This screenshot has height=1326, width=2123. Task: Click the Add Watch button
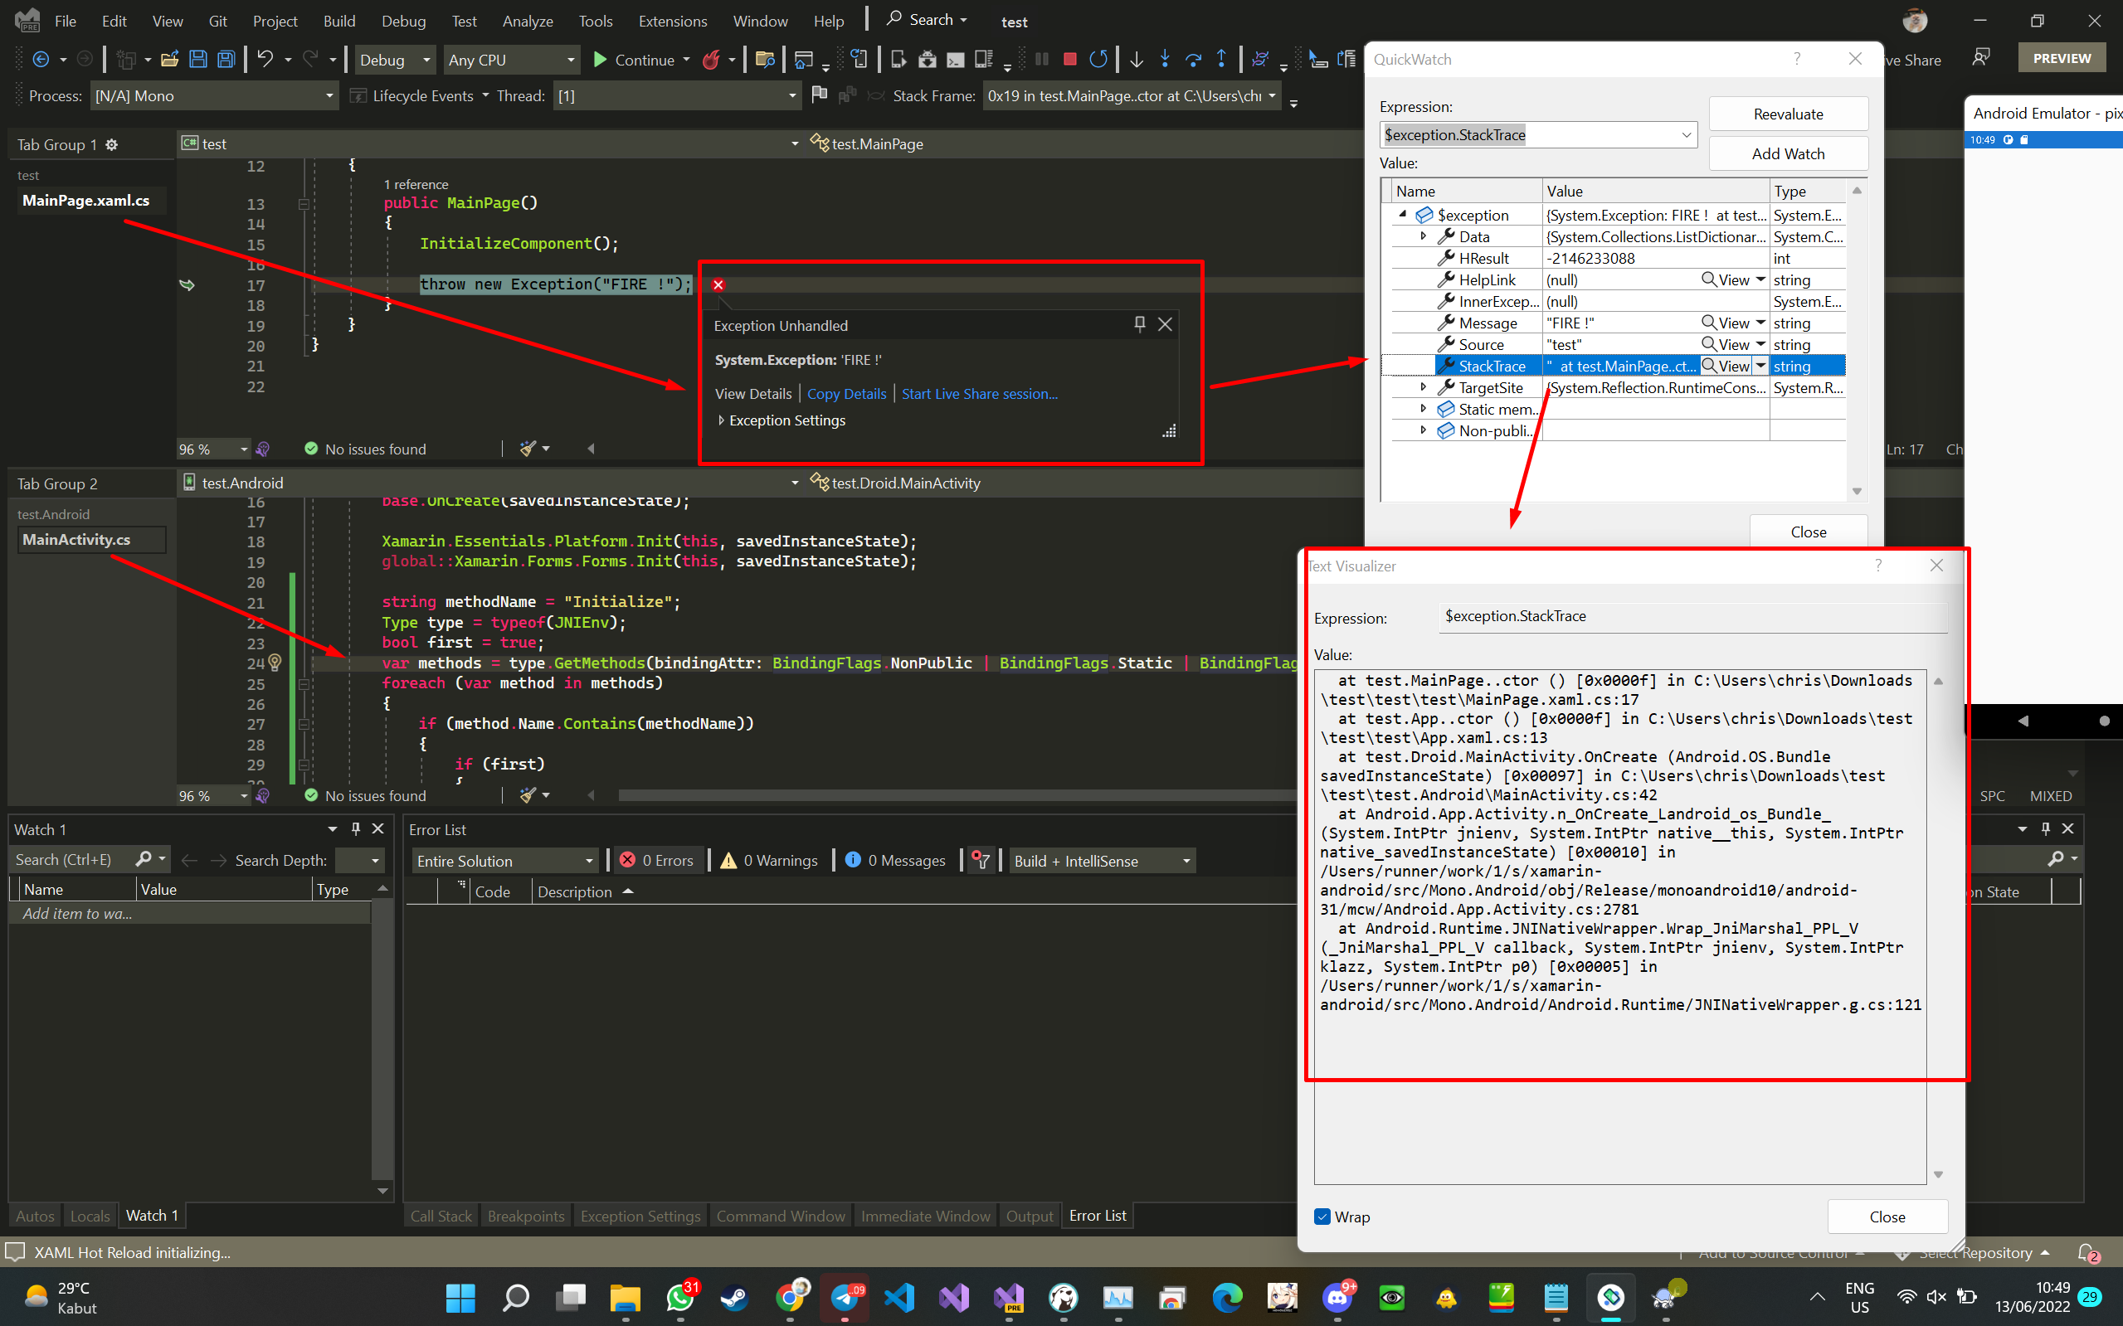[1788, 153]
